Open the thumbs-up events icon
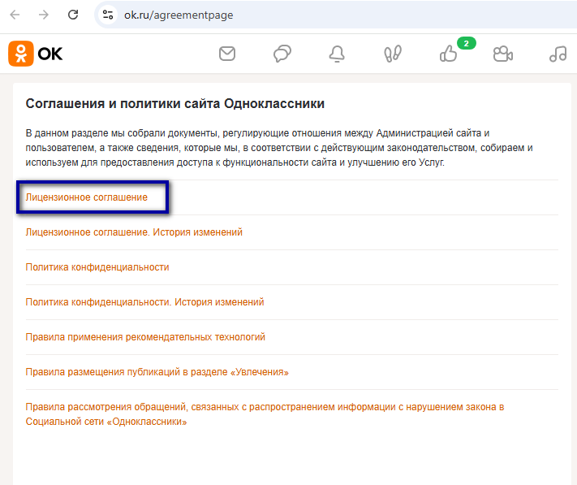Viewport: 577px width, 485px height. point(448,54)
